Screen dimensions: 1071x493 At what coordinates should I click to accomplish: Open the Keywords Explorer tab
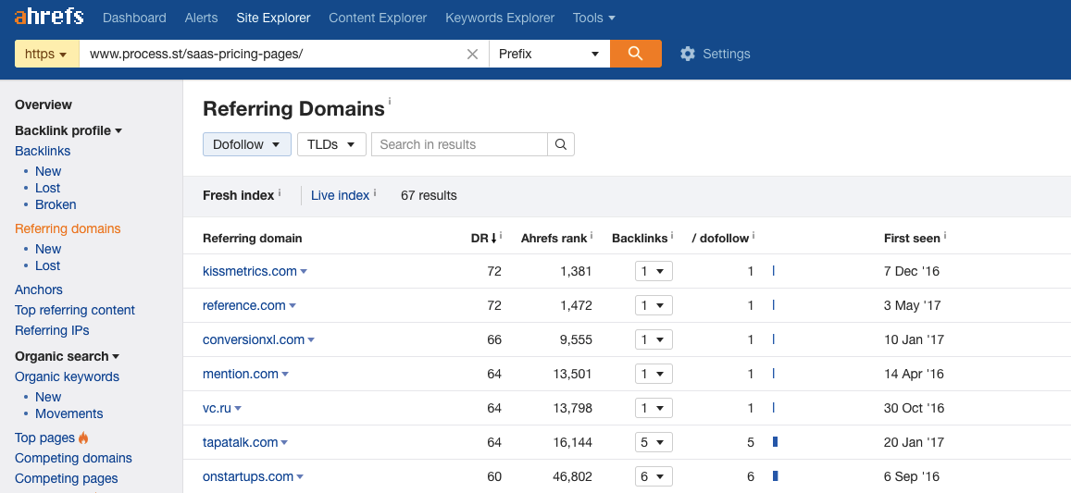[500, 18]
